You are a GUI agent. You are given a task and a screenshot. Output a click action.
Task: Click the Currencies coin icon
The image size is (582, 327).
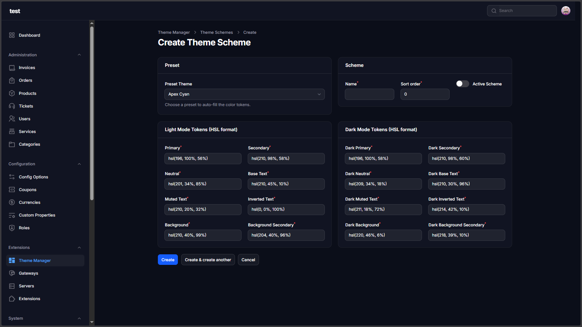pos(12,202)
